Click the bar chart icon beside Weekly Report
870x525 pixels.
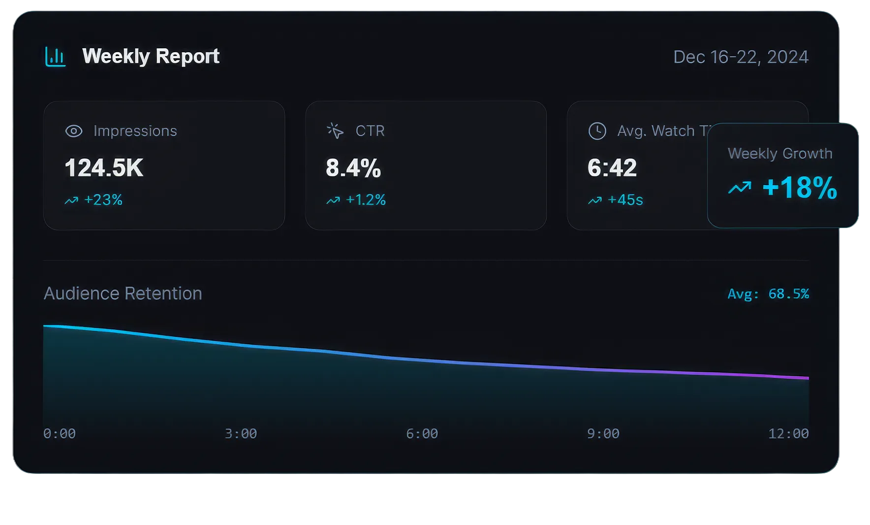coord(55,57)
